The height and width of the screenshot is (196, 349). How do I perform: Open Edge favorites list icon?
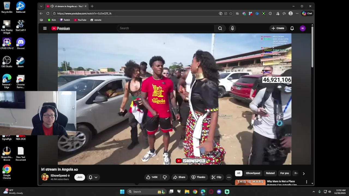(284, 13)
